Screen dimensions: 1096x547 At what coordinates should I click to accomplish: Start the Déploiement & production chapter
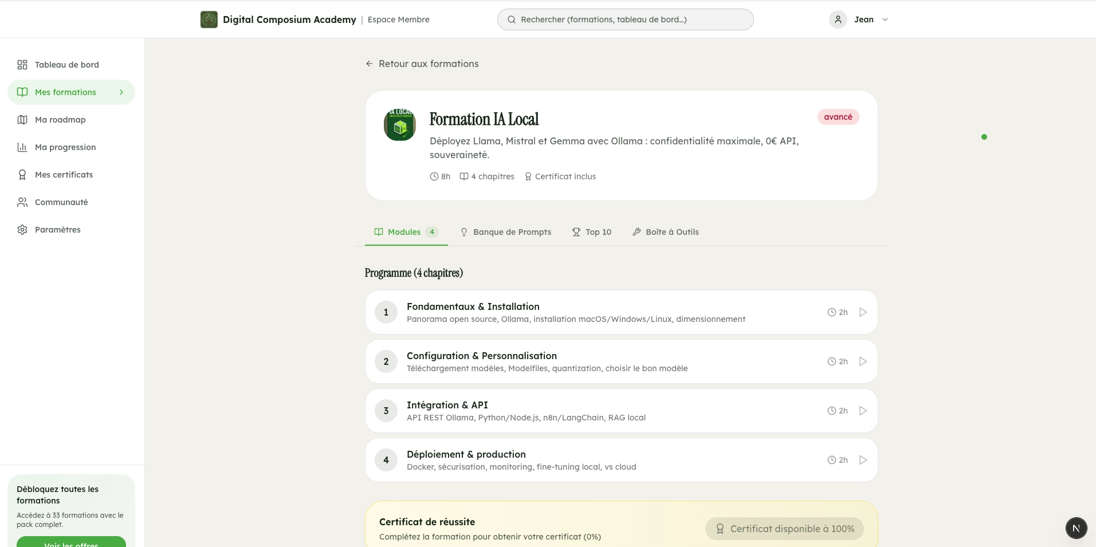862,459
